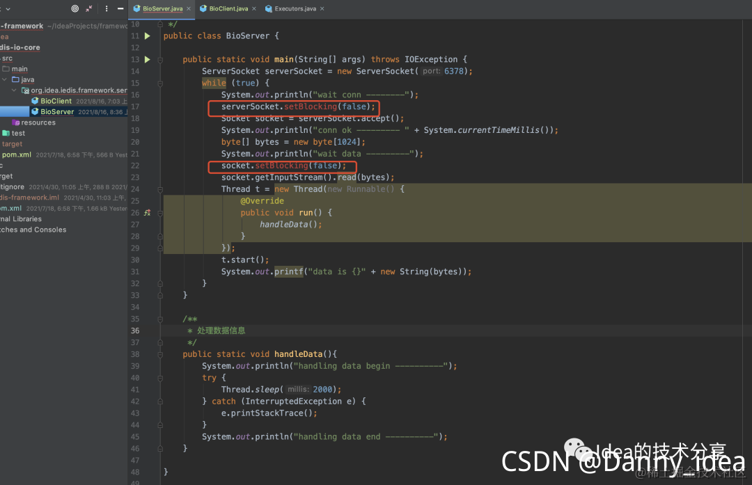Select Scratches and Consoles row
The image size is (752, 485).
64,230
